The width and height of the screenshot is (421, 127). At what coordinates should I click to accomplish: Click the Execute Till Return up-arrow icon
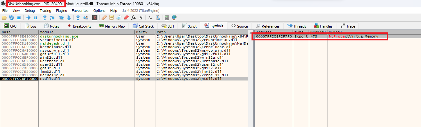pyautogui.click(x=78, y=18)
